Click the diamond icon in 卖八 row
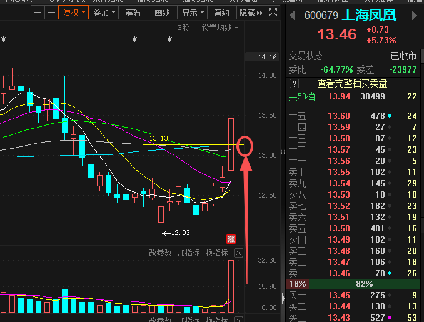 pyautogui.click(x=390, y=194)
